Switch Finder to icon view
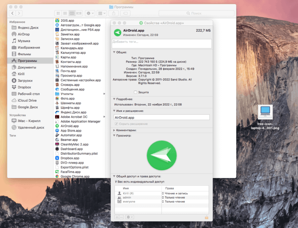Viewport: 298px width, 228px height. click(x=58, y=13)
